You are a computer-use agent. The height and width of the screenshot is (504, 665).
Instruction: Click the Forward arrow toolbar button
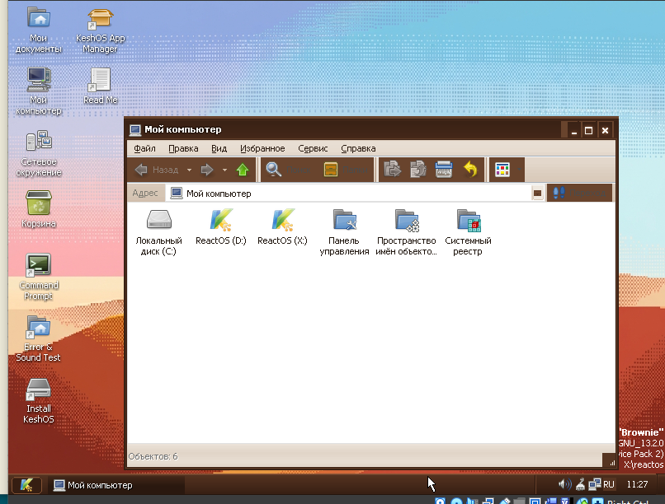coord(207,170)
